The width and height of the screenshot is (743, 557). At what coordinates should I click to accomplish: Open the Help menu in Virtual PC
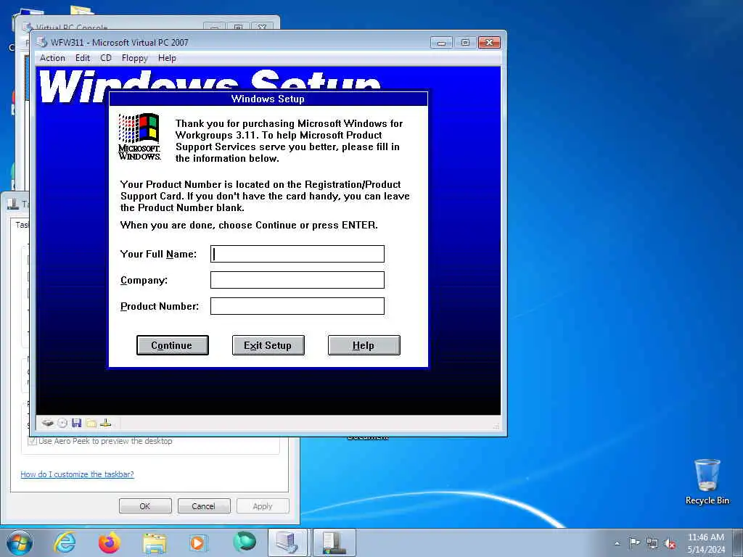pos(167,58)
